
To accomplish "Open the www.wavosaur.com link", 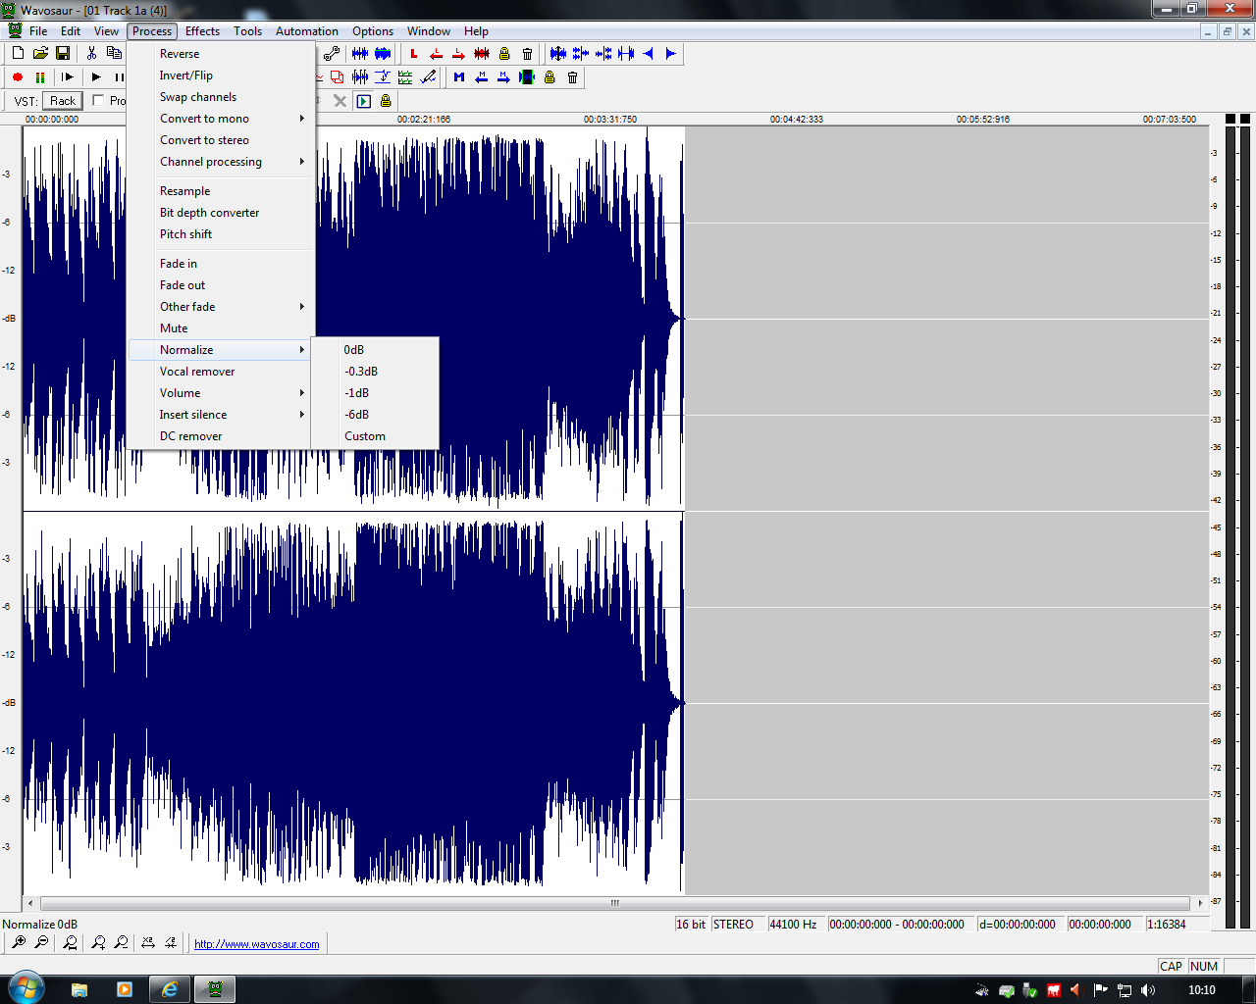I will coord(256,944).
